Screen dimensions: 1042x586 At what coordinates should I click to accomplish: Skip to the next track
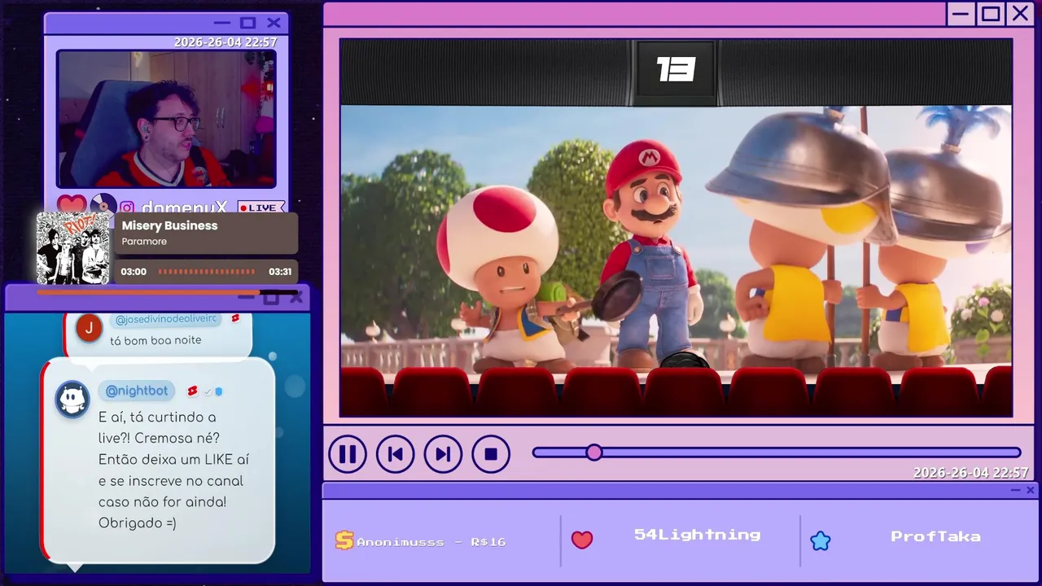(443, 454)
